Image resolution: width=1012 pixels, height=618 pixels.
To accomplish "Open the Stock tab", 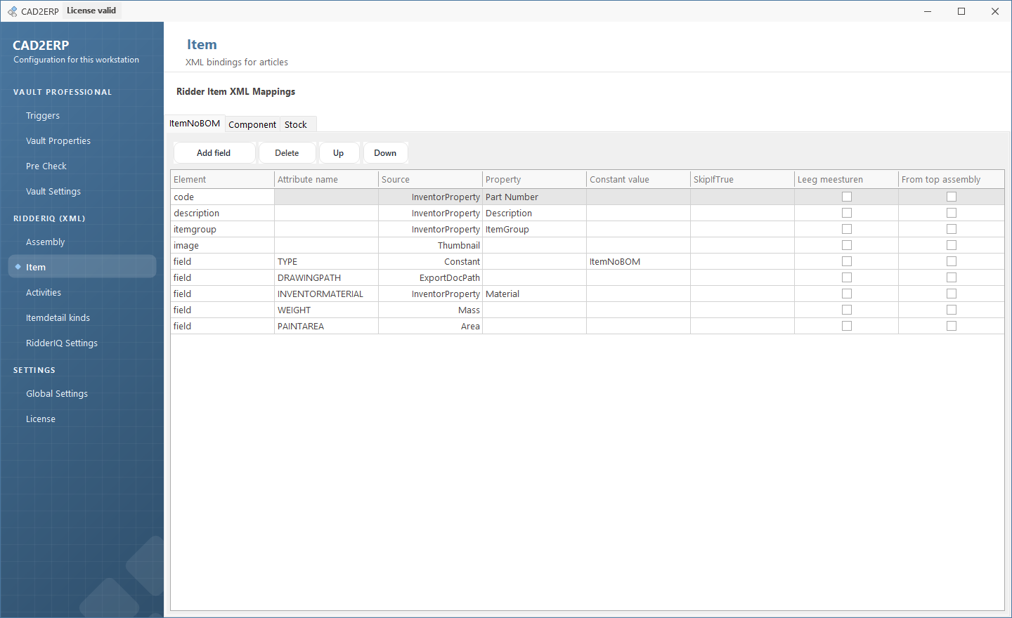I will click(296, 124).
